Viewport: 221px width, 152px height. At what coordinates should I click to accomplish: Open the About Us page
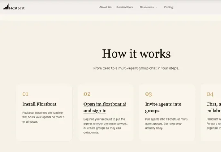[106, 7]
